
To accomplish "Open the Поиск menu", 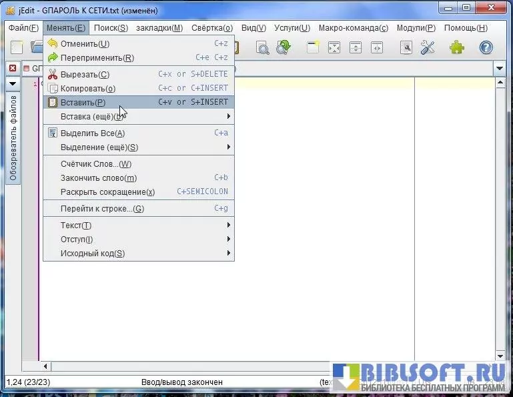I will (111, 28).
